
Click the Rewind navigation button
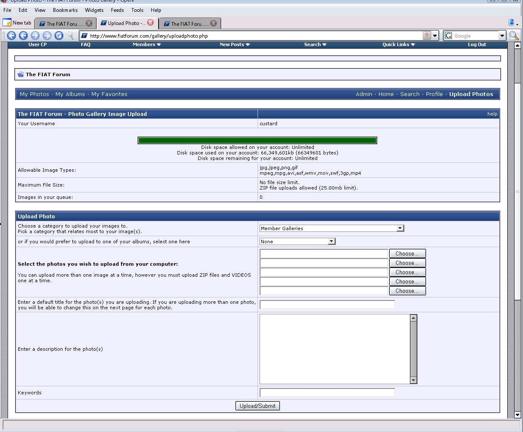click(11, 36)
